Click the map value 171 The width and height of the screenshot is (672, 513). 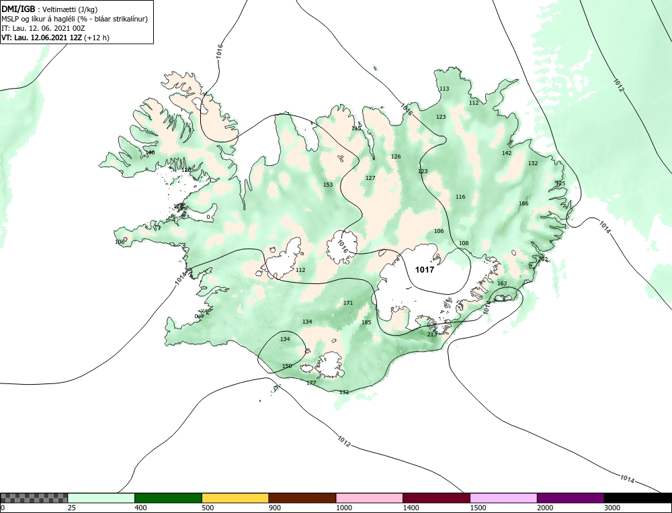tap(348, 304)
